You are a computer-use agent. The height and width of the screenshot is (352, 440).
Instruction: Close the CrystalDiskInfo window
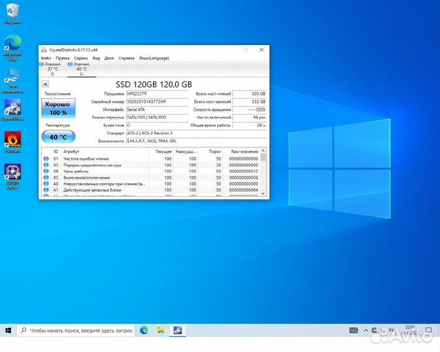[261, 50]
